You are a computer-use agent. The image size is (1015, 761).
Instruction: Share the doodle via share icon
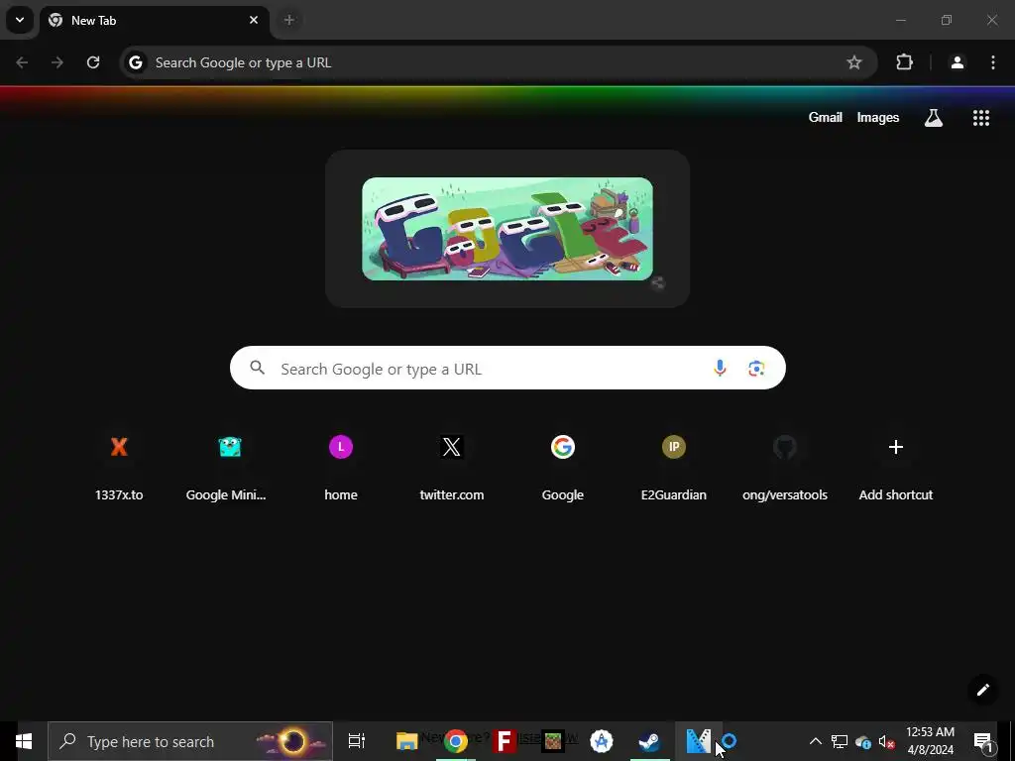click(x=658, y=282)
